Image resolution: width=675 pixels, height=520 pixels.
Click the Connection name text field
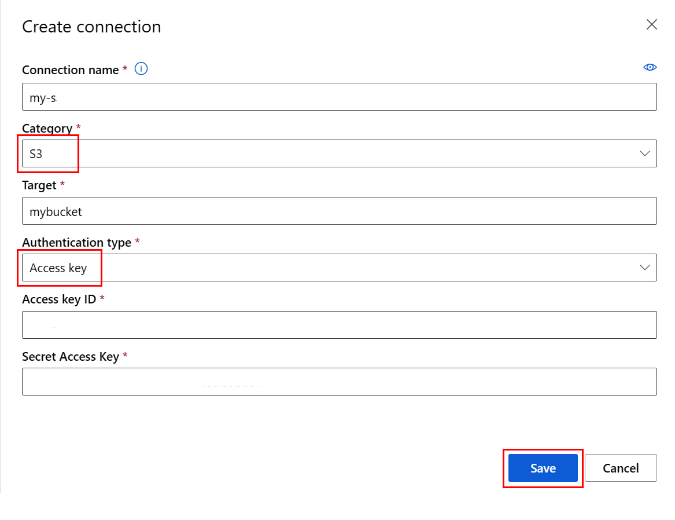[x=339, y=97]
